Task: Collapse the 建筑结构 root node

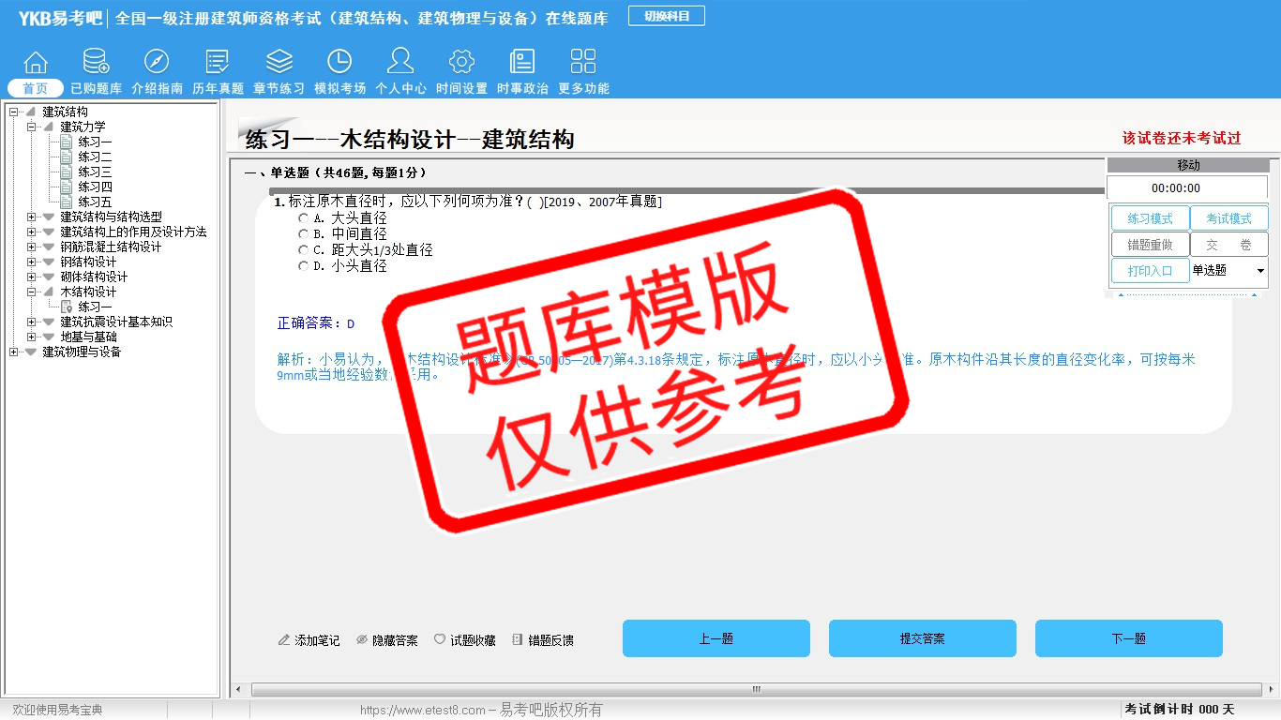Action: [13, 112]
